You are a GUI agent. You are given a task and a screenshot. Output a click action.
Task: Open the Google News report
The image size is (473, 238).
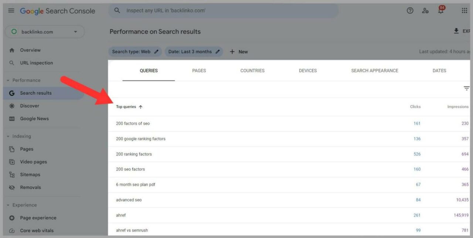[x=34, y=118]
